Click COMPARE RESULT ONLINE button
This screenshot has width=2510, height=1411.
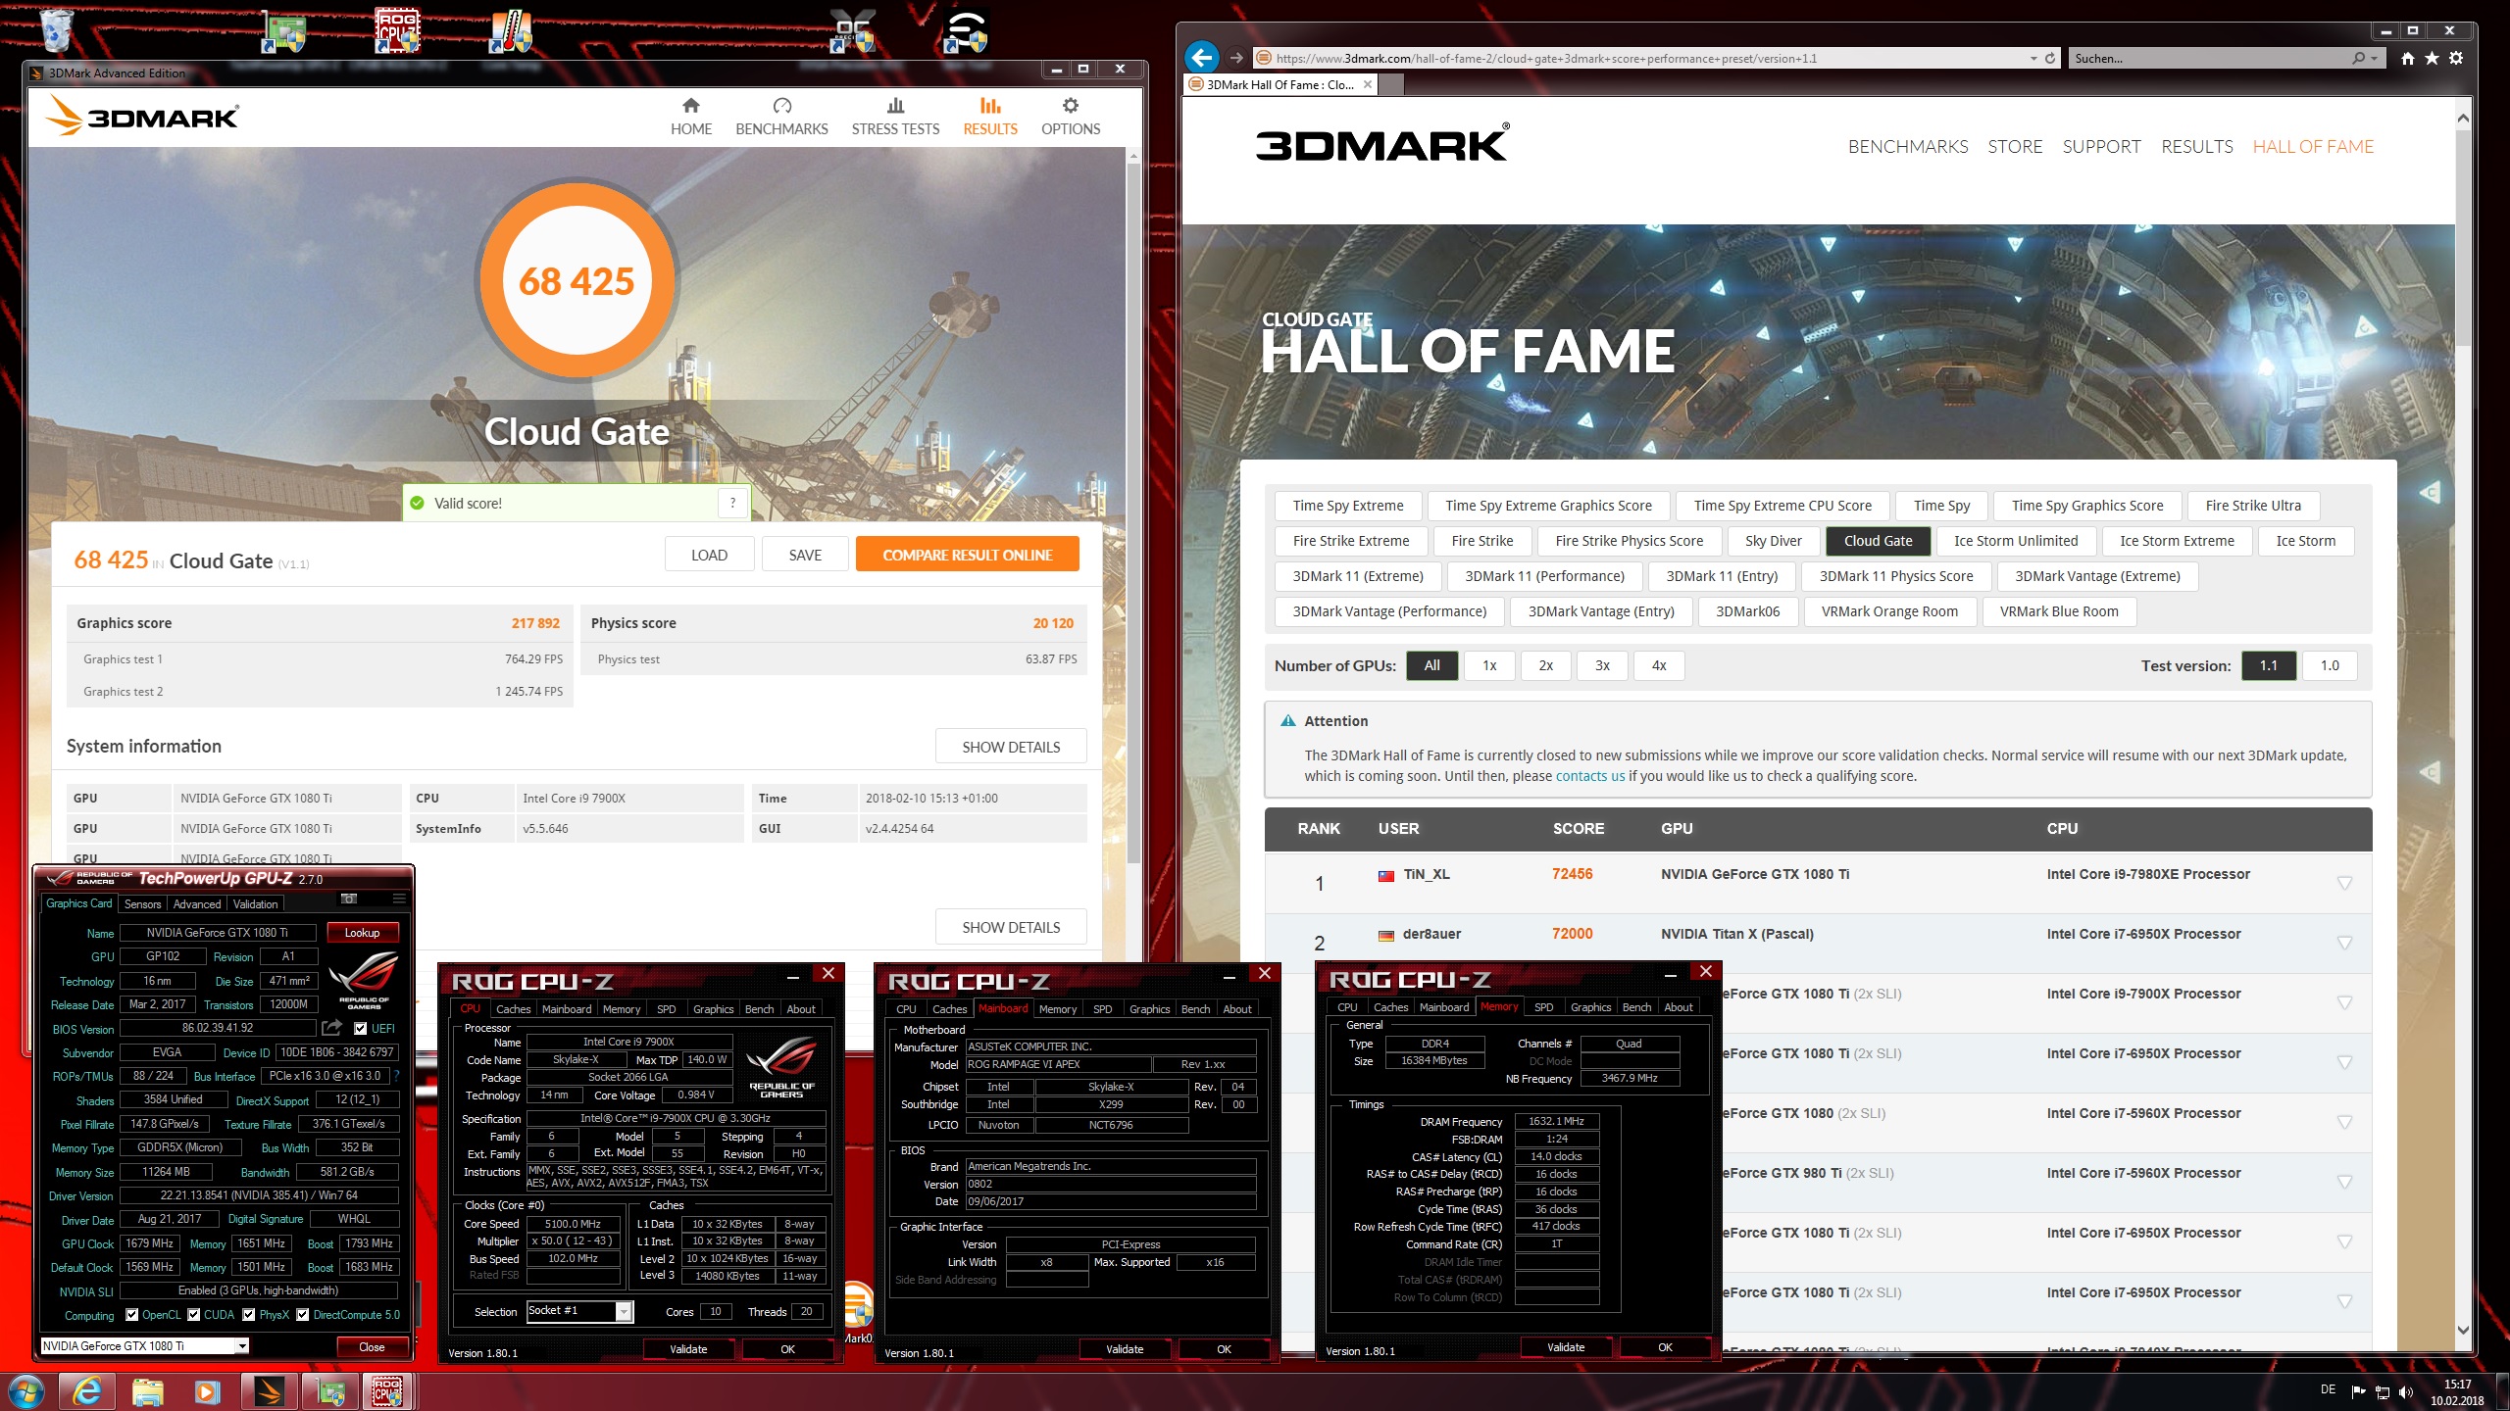coord(967,555)
